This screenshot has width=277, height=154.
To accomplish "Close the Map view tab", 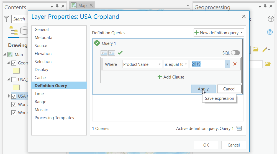I will 91,5.
